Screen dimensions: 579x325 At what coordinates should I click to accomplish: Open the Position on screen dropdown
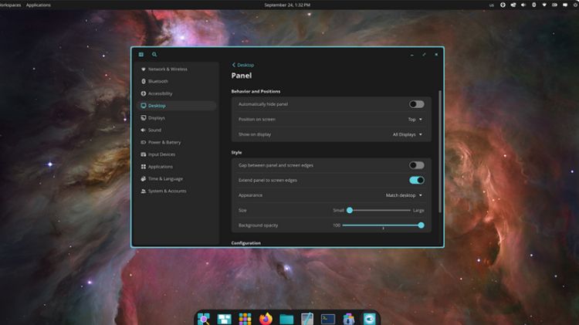point(415,120)
